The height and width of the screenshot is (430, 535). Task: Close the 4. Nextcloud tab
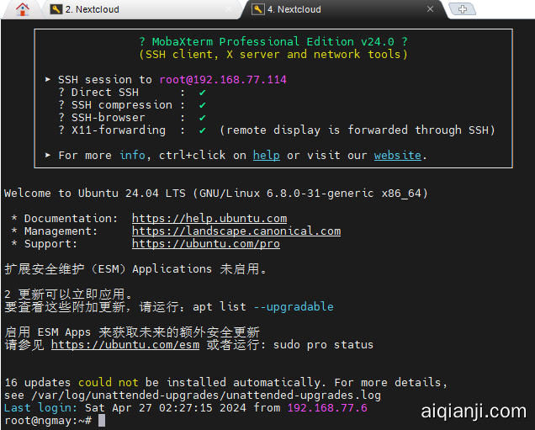(431, 9)
